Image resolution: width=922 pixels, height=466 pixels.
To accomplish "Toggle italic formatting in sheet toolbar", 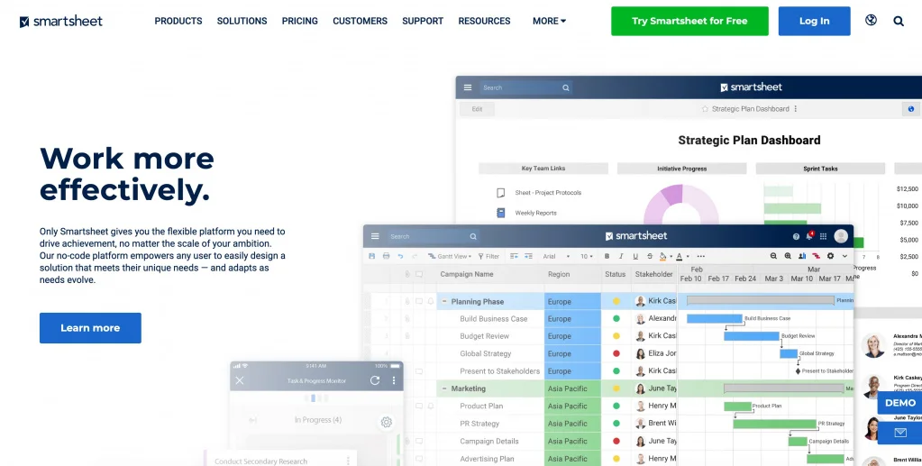I will tap(621, 256).
